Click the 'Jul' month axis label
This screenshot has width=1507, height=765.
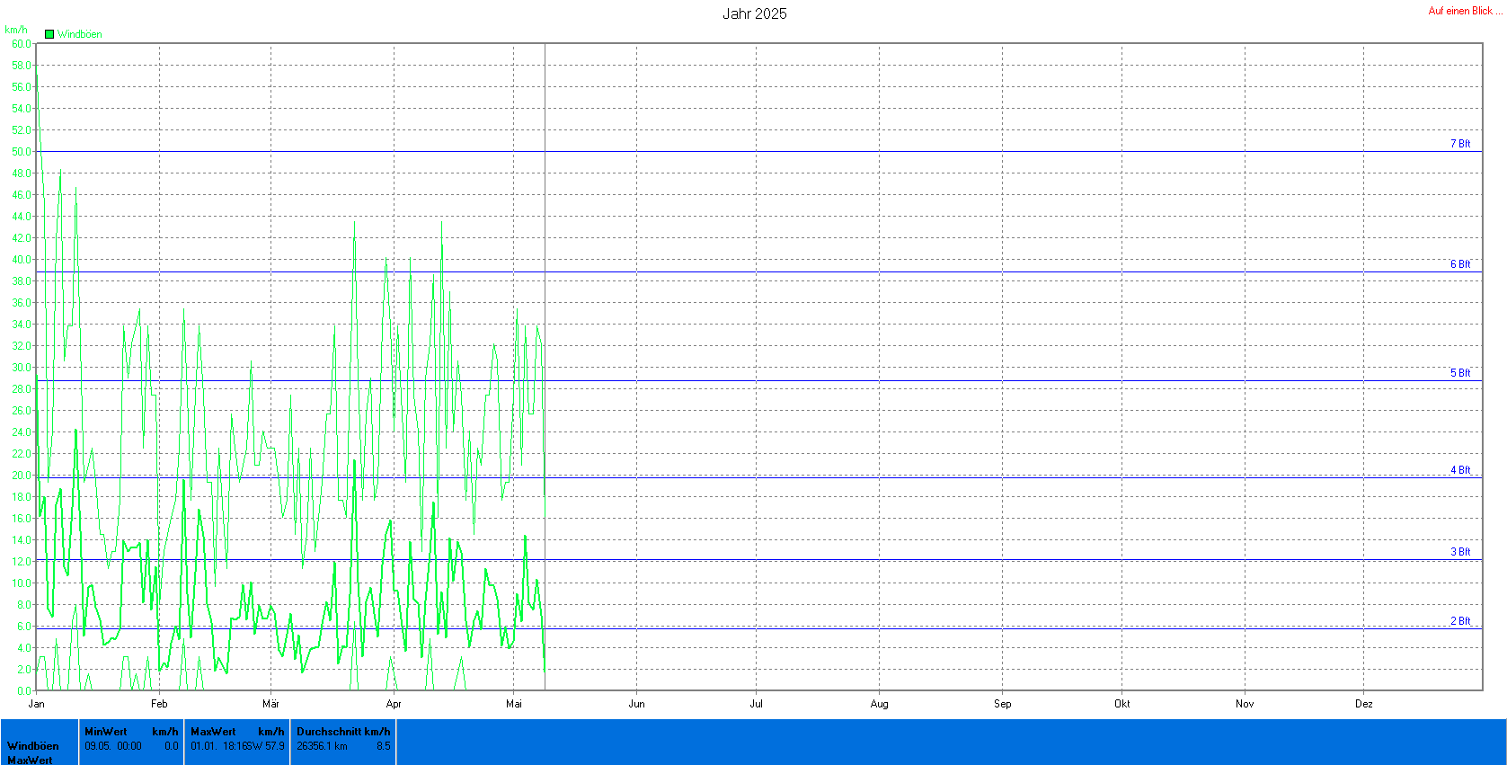click(x=756, y=704)
